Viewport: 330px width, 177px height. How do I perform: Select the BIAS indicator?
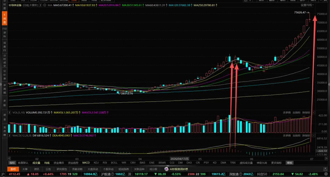pos(142,163)
